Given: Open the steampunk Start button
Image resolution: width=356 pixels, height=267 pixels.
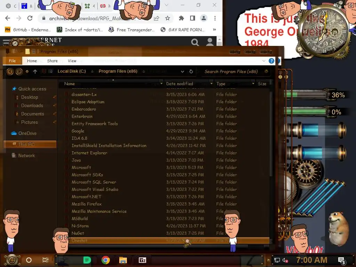Looking at the screenshot, I should pyautogui.click(x=12, y=260).
